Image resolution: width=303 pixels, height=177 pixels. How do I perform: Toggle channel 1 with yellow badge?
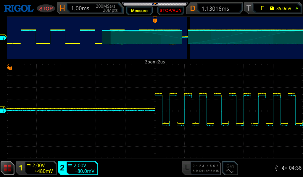coord(21,168)
